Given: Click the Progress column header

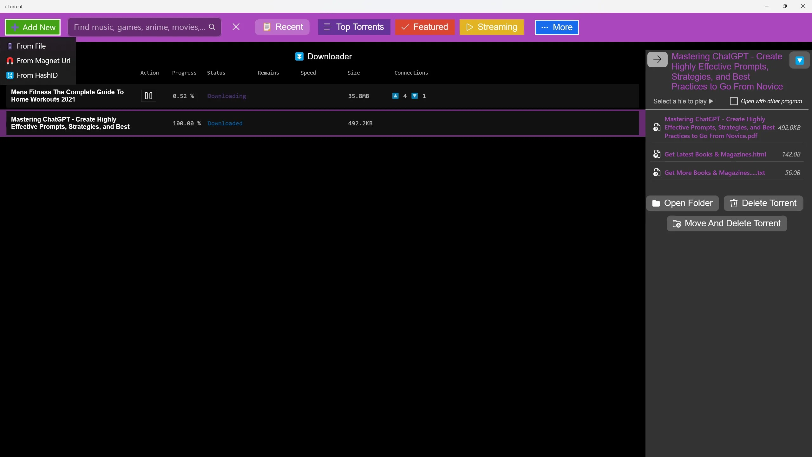Looking at the screenshot, I should coord(184,73).
